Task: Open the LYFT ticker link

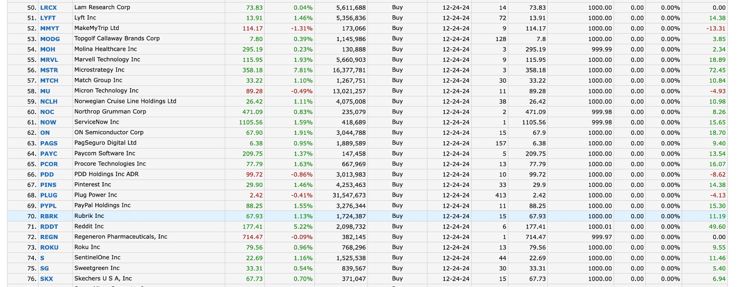Action: [48, 18]
